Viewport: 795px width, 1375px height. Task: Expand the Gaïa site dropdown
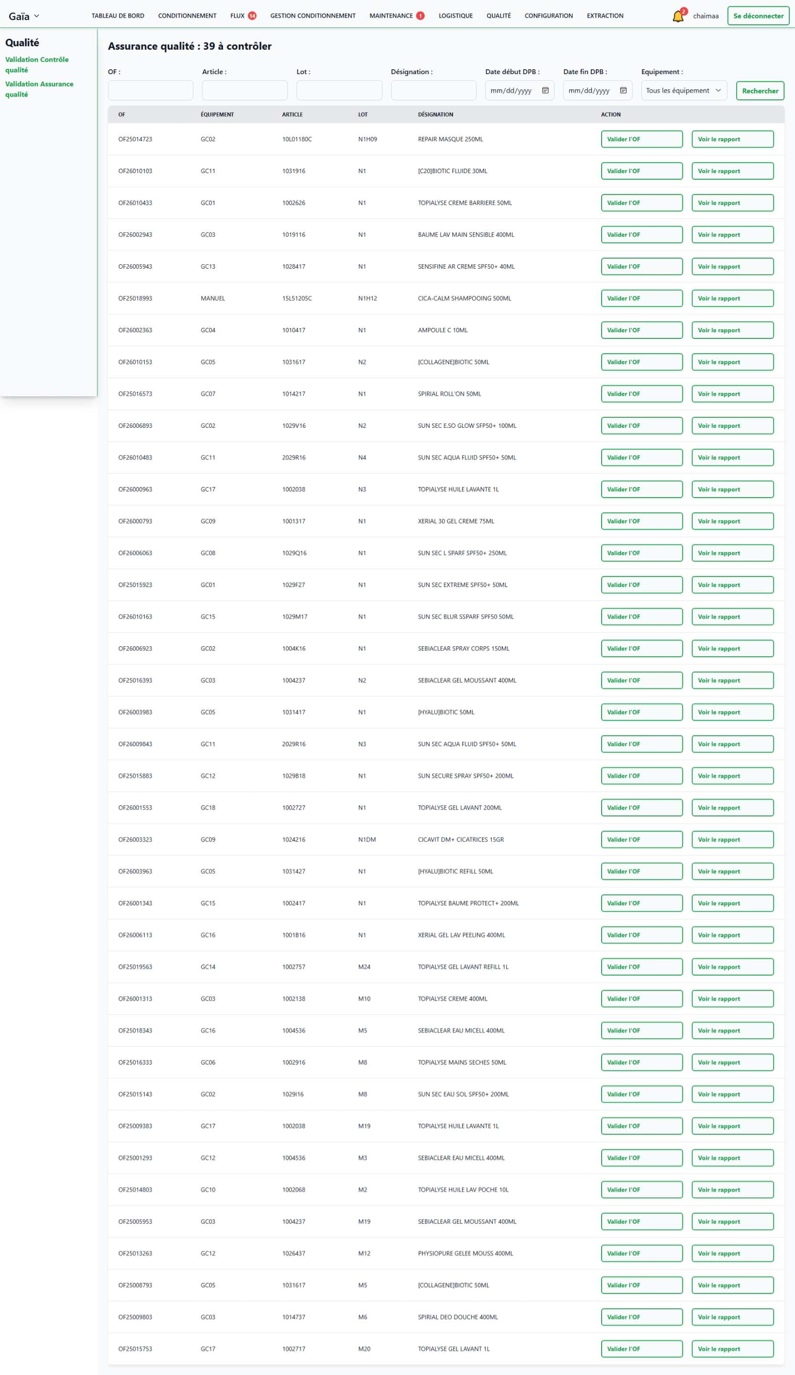click(x=24, y=16)
